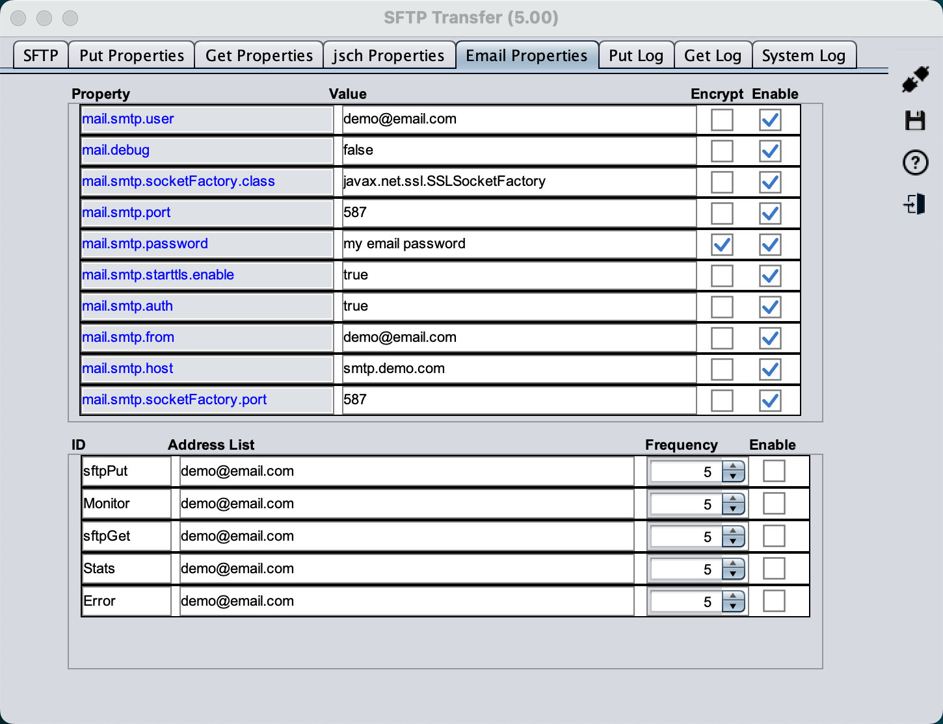Enable email notifications for sftpPut
The image size is (943, 724).
(x=773, y=471)
